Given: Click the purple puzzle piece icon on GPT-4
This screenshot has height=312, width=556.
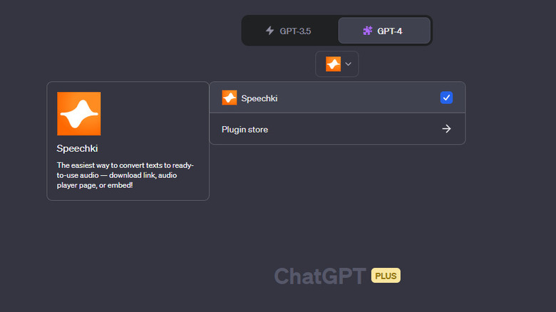Looking at the screenshot, I should pos(368,31).
